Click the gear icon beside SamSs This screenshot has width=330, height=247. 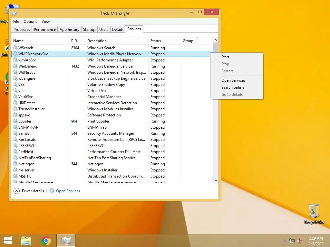coord(15,133)
